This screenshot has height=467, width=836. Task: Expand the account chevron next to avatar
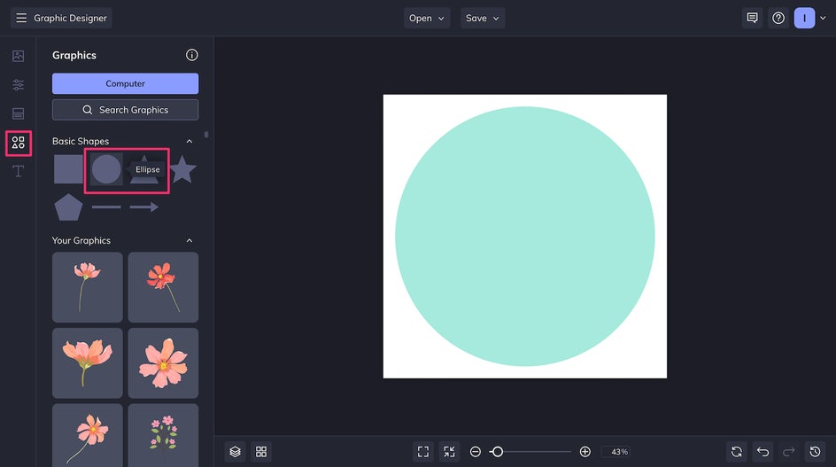(x=823, y=18)
